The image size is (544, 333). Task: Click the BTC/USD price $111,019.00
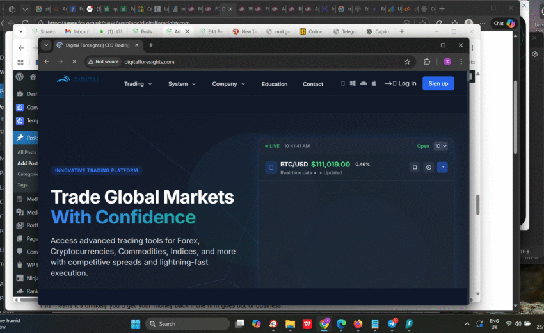330,164
